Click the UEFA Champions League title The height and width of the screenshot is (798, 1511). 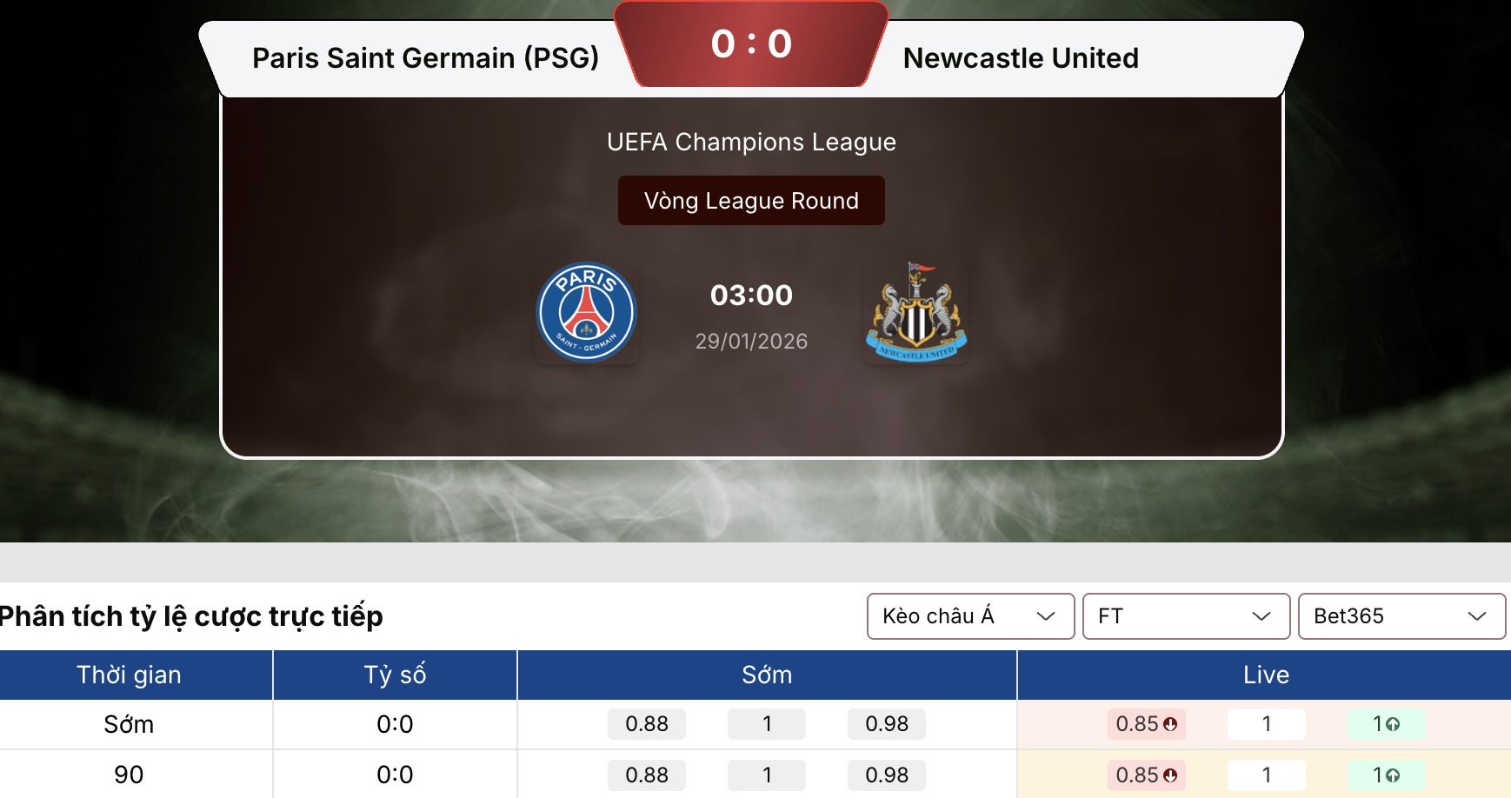(751, 142)
